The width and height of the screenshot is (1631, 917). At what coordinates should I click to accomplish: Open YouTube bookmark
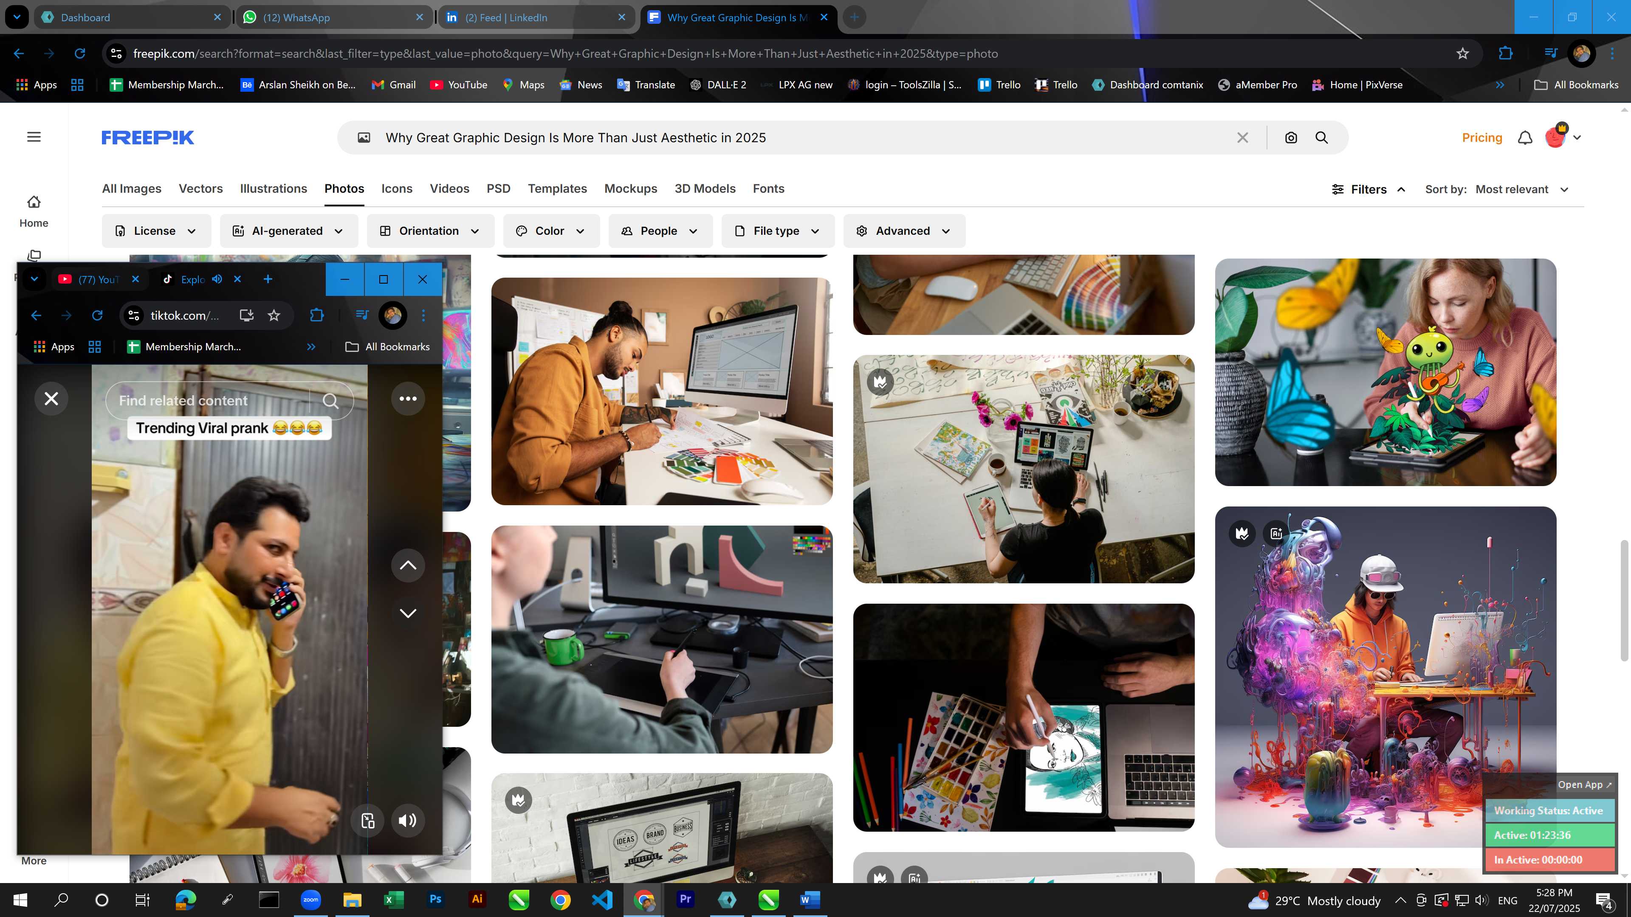point(458,85)
